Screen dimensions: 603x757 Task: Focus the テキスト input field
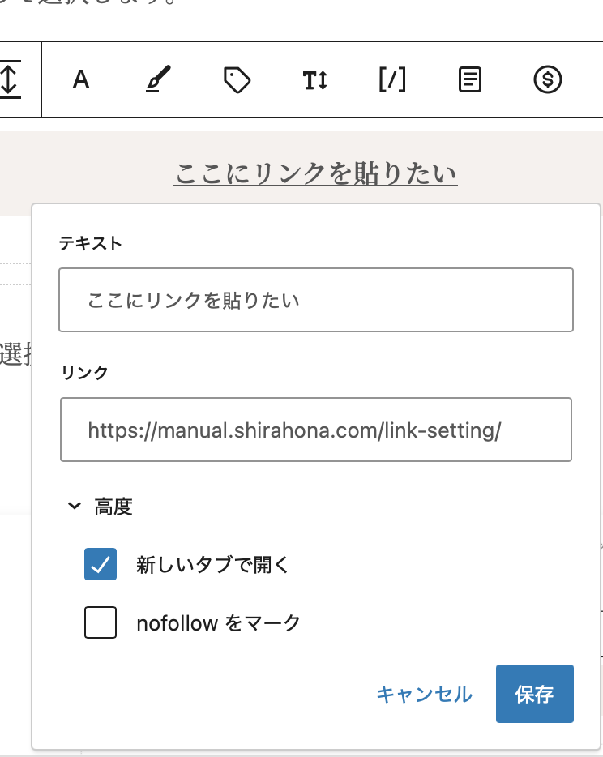tap(316, 300)
